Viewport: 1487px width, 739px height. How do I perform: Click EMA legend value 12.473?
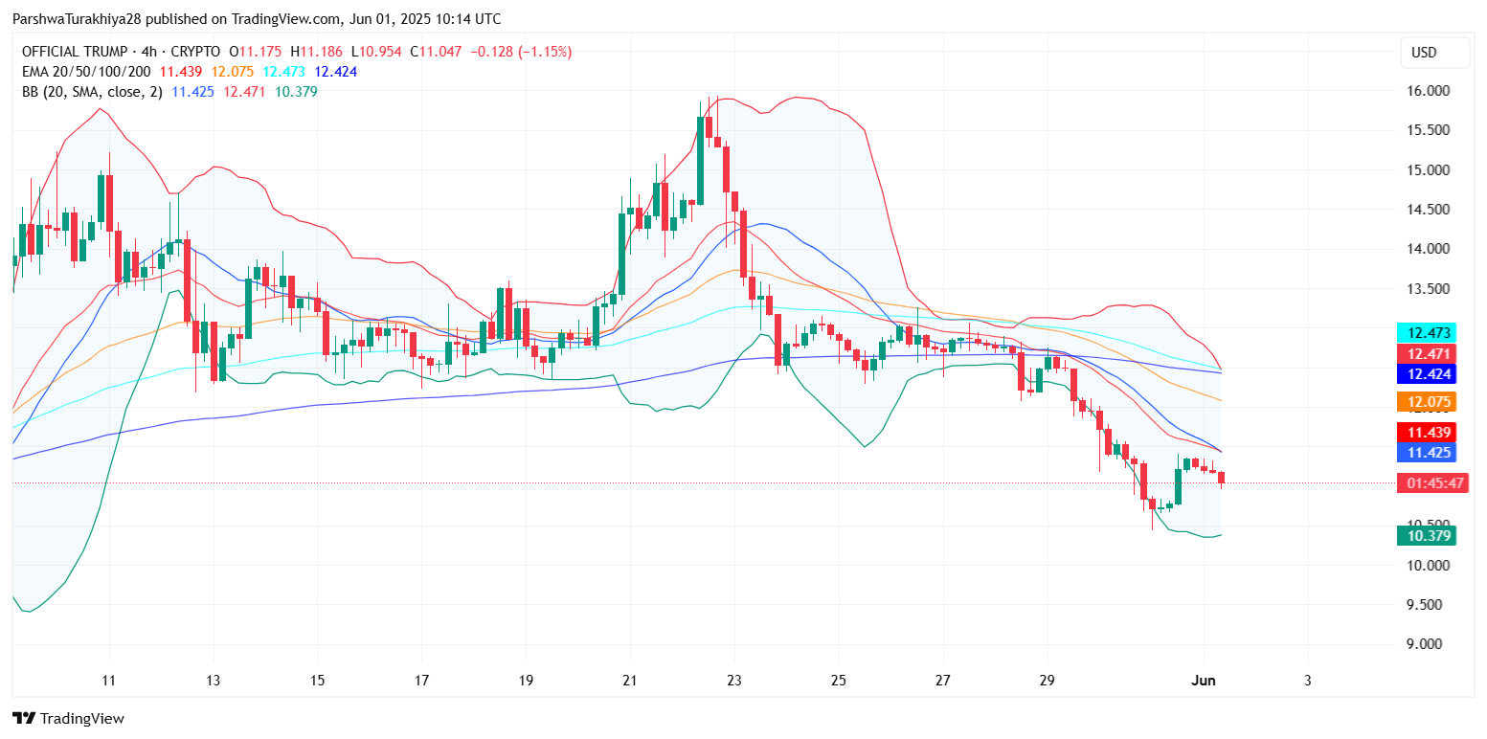(284, 72)
